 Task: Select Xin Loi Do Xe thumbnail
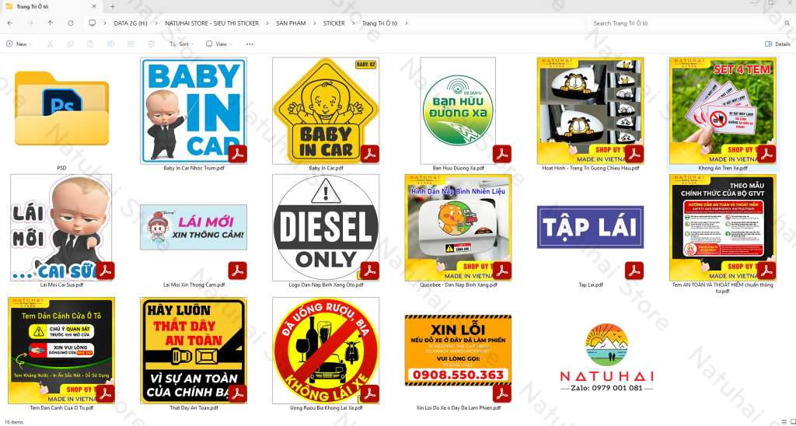click(x=458, y=351)
